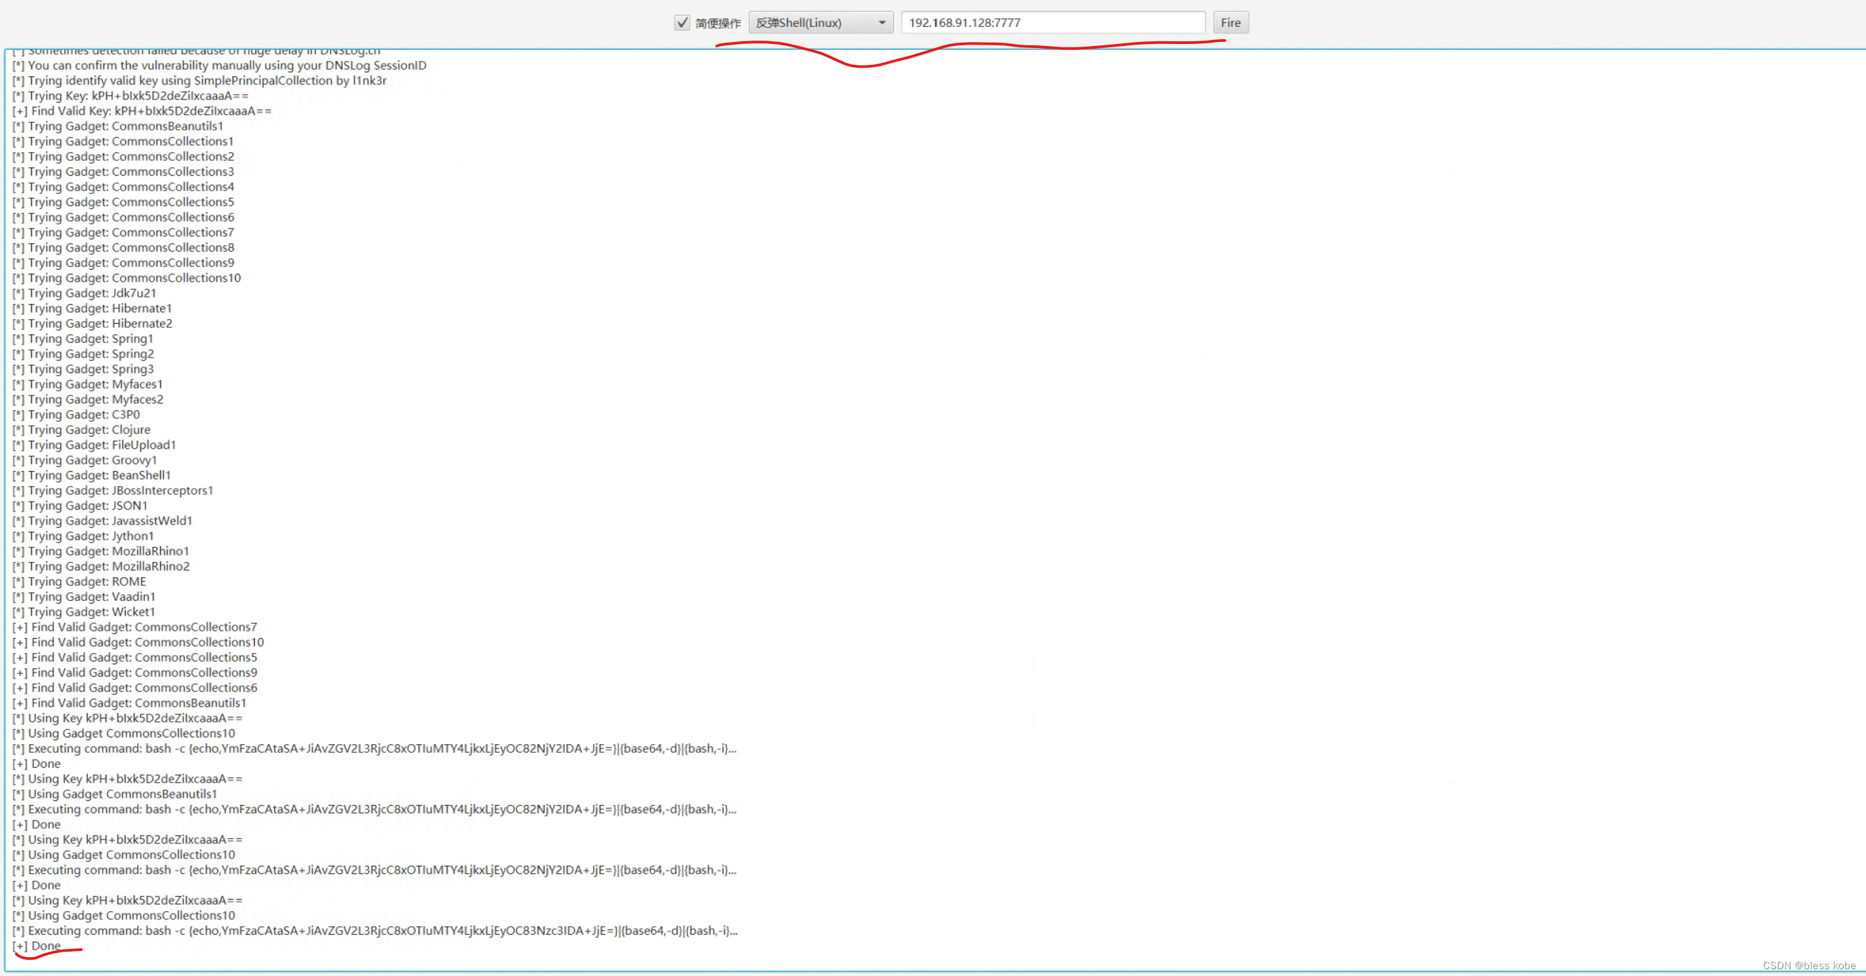Image resolution: width=1866 pixels, height=976 pixels.
Task: Toggle the 简便操作 checkbox
Action: (681, 22)
